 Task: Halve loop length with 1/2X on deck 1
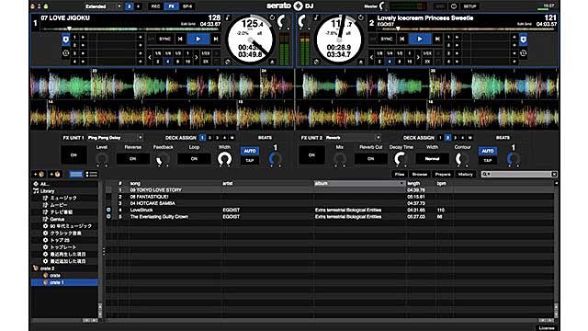click(206, 53)
